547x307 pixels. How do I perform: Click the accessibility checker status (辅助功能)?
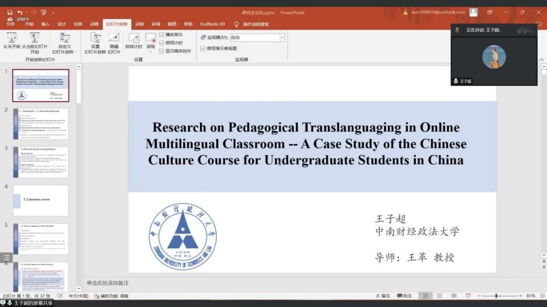point(111,296)
